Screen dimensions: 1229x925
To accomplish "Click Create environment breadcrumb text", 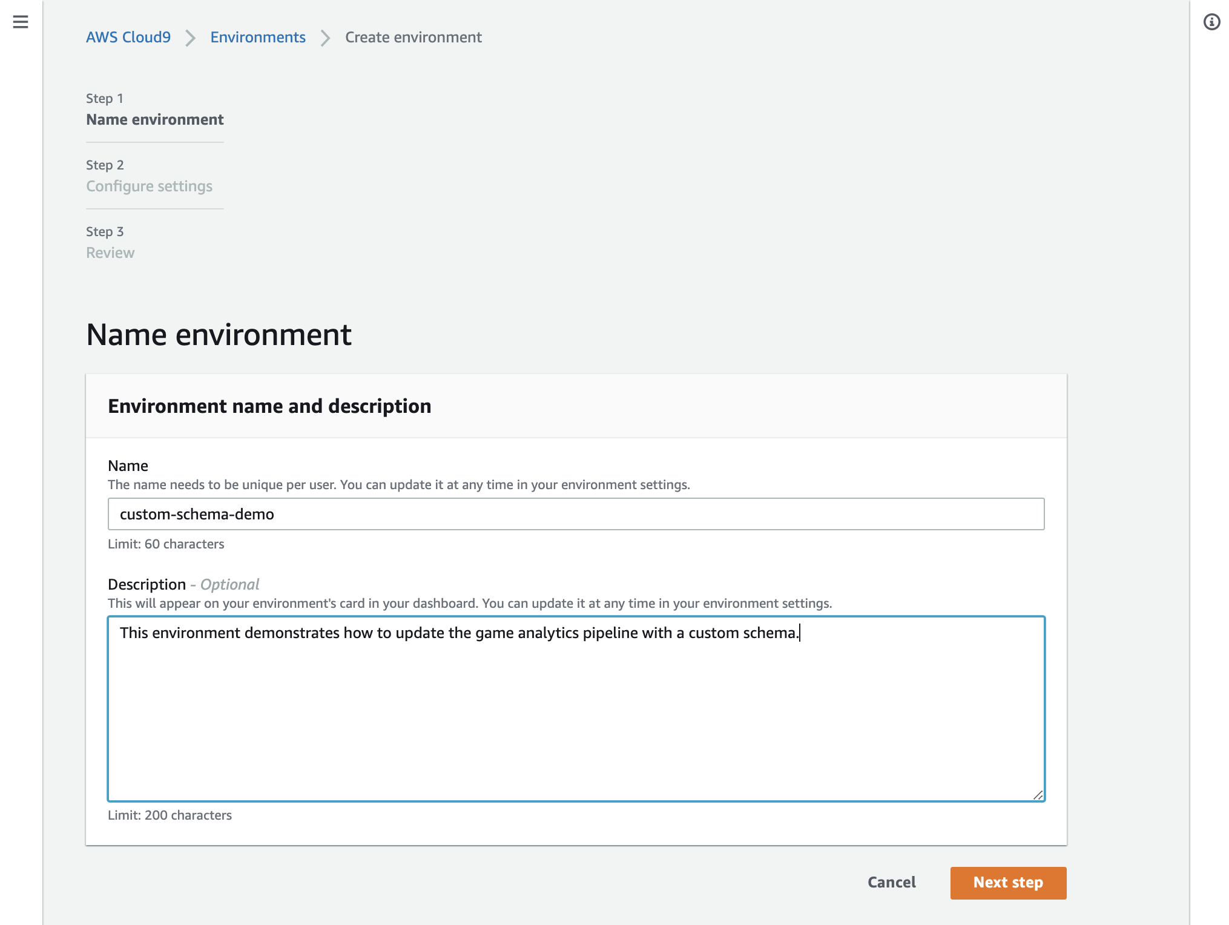I will (414, 38).
